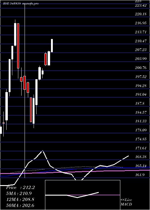The width and height of the screenshot is (150, 210).
Task: Click the 161.9 price label
Action: tap(140, 175)
